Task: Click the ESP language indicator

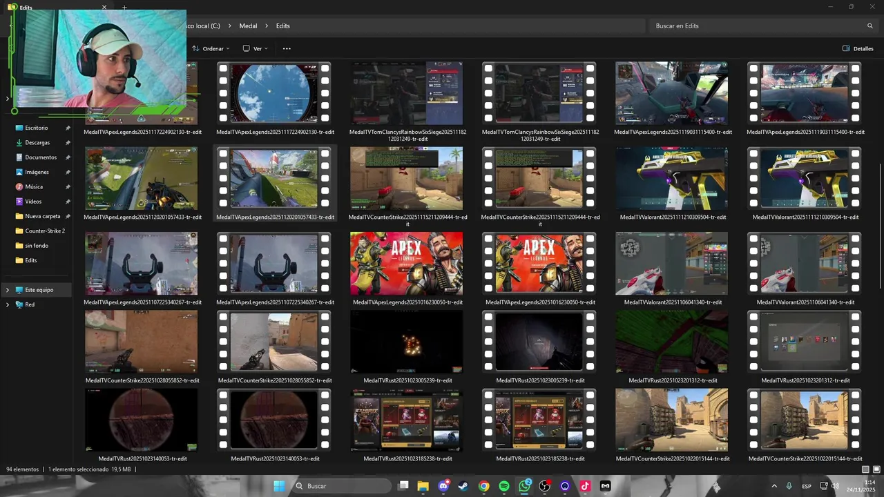Action: click(x=807, y=486)
